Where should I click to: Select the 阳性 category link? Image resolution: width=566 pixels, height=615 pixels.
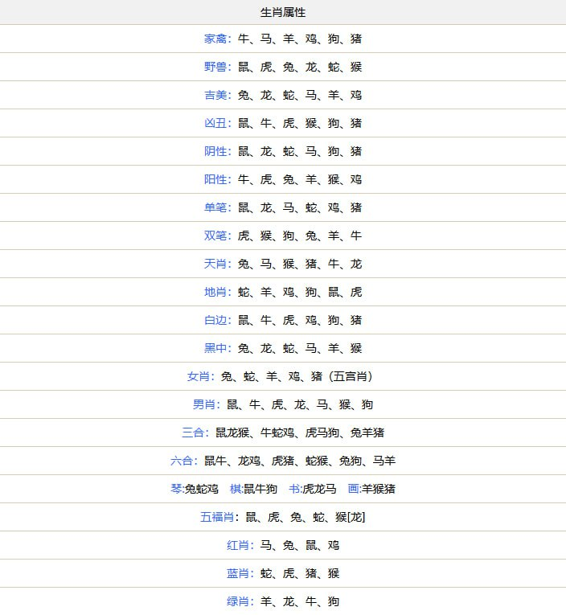coord(215,179)
